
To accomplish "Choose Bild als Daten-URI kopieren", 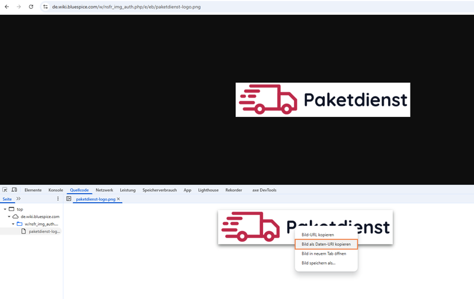I will coord(326,244).
